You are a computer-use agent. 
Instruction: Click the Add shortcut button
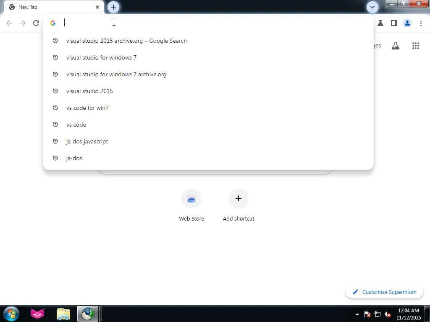239,205
